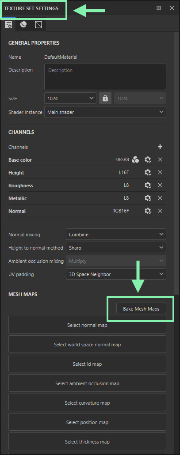Switch to the display settings sphere icon tab
Image resolution: width=180 pixels, height=455 pixels.
(x=23, y=25)
